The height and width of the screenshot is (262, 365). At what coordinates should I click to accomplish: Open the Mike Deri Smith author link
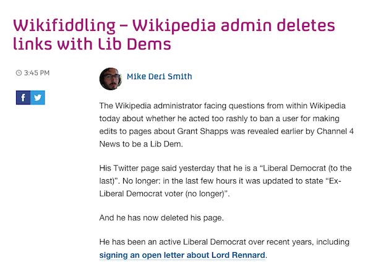tap(159, 77)
